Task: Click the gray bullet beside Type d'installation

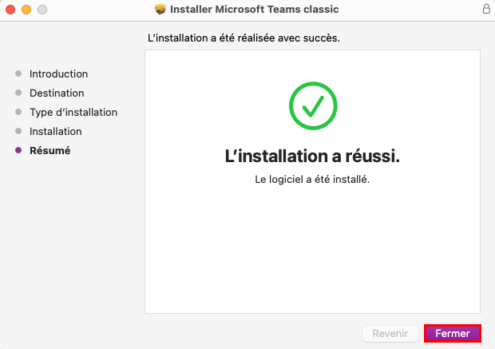Action: 18,112
